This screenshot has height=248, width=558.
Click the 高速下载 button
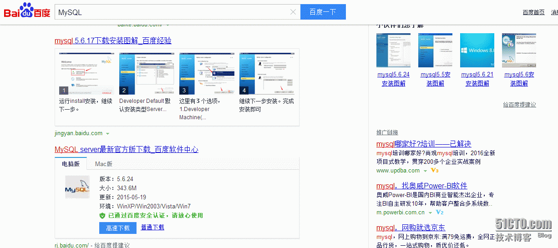coord(118,228)
